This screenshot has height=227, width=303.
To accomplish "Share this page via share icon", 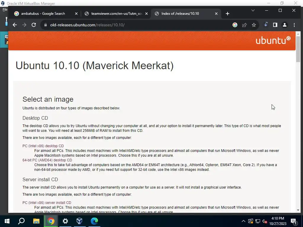I will (x=244, y=25).
